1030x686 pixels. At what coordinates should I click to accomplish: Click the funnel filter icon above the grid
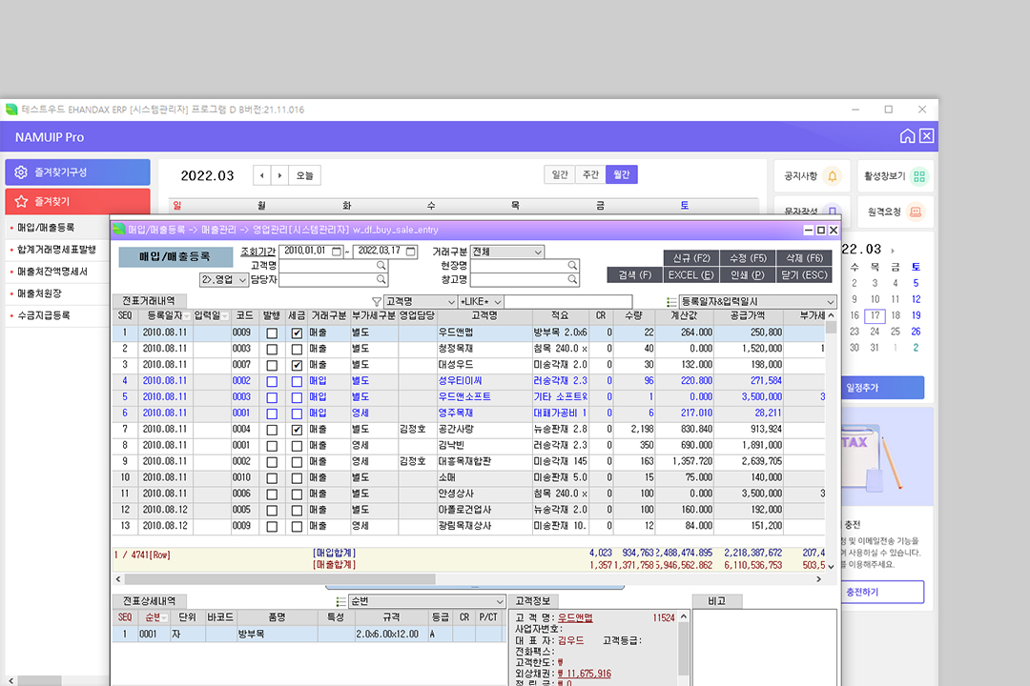377,301
